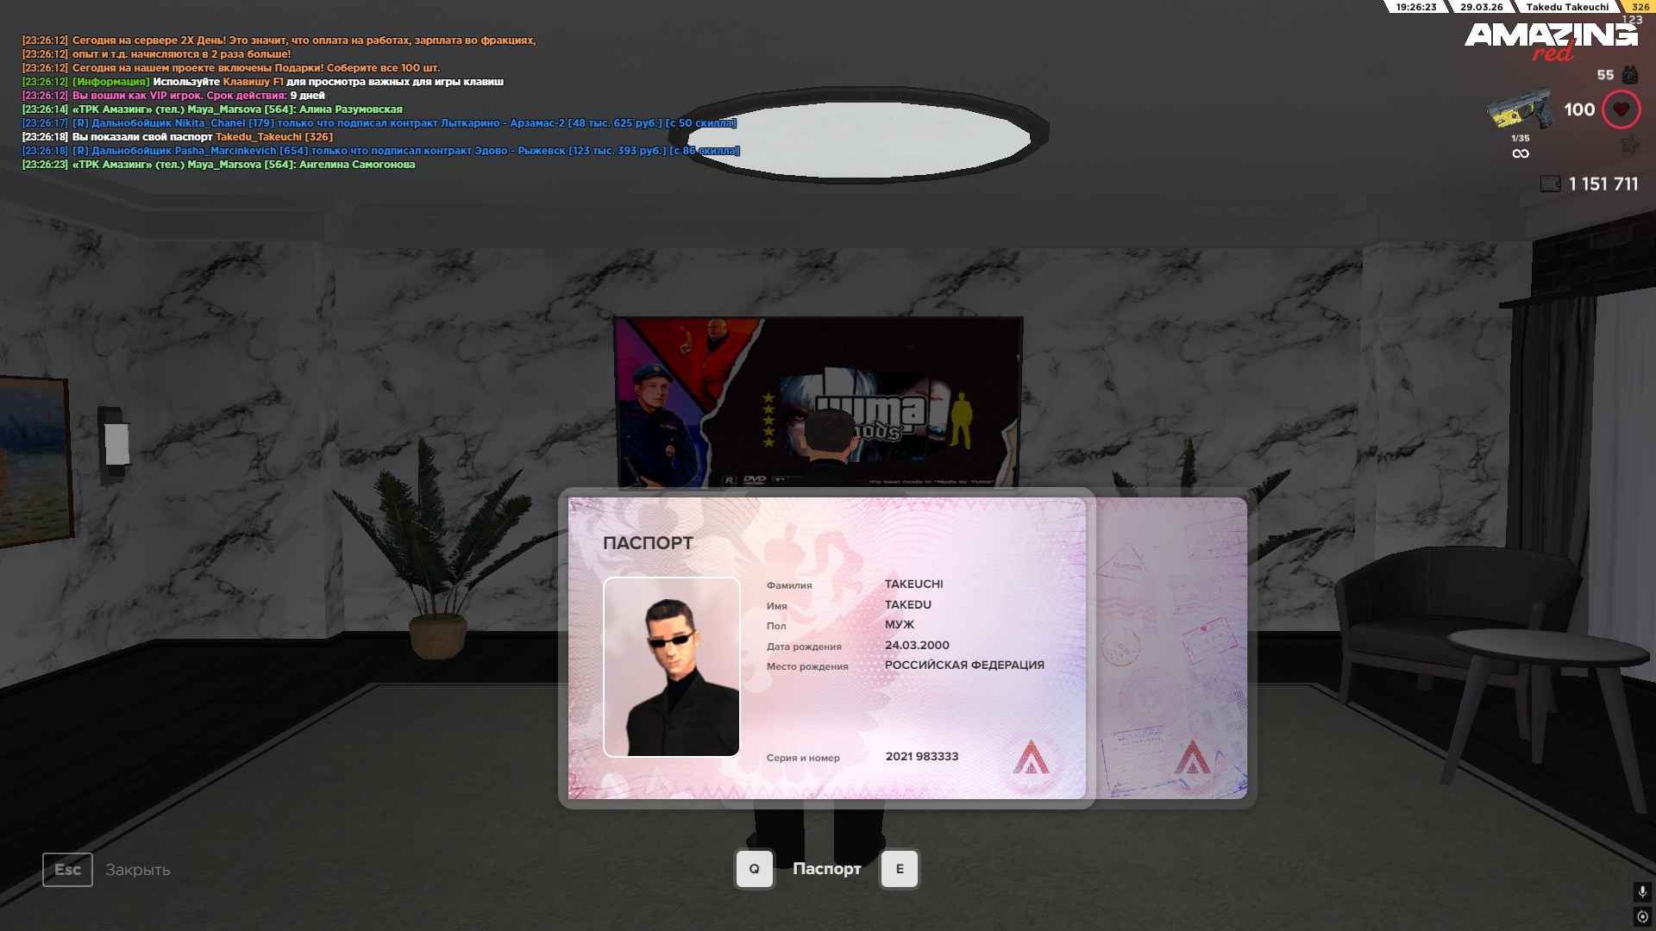The image size is (1656, 931).
Task: Click the taser weapon icon
Action: pos(1519,110)
